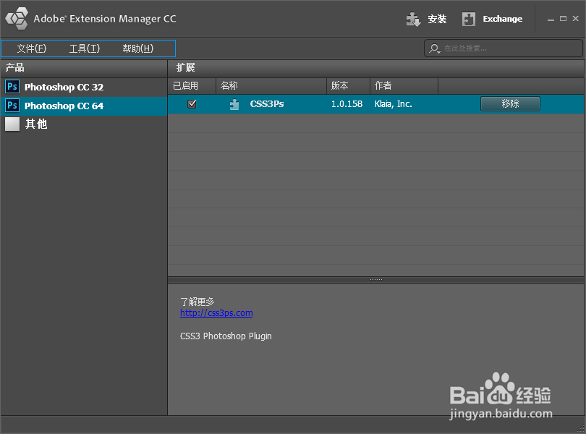Click the Adobe Extension Manager logo icon
Screen dimensions: 586x434
coord(17,18)
